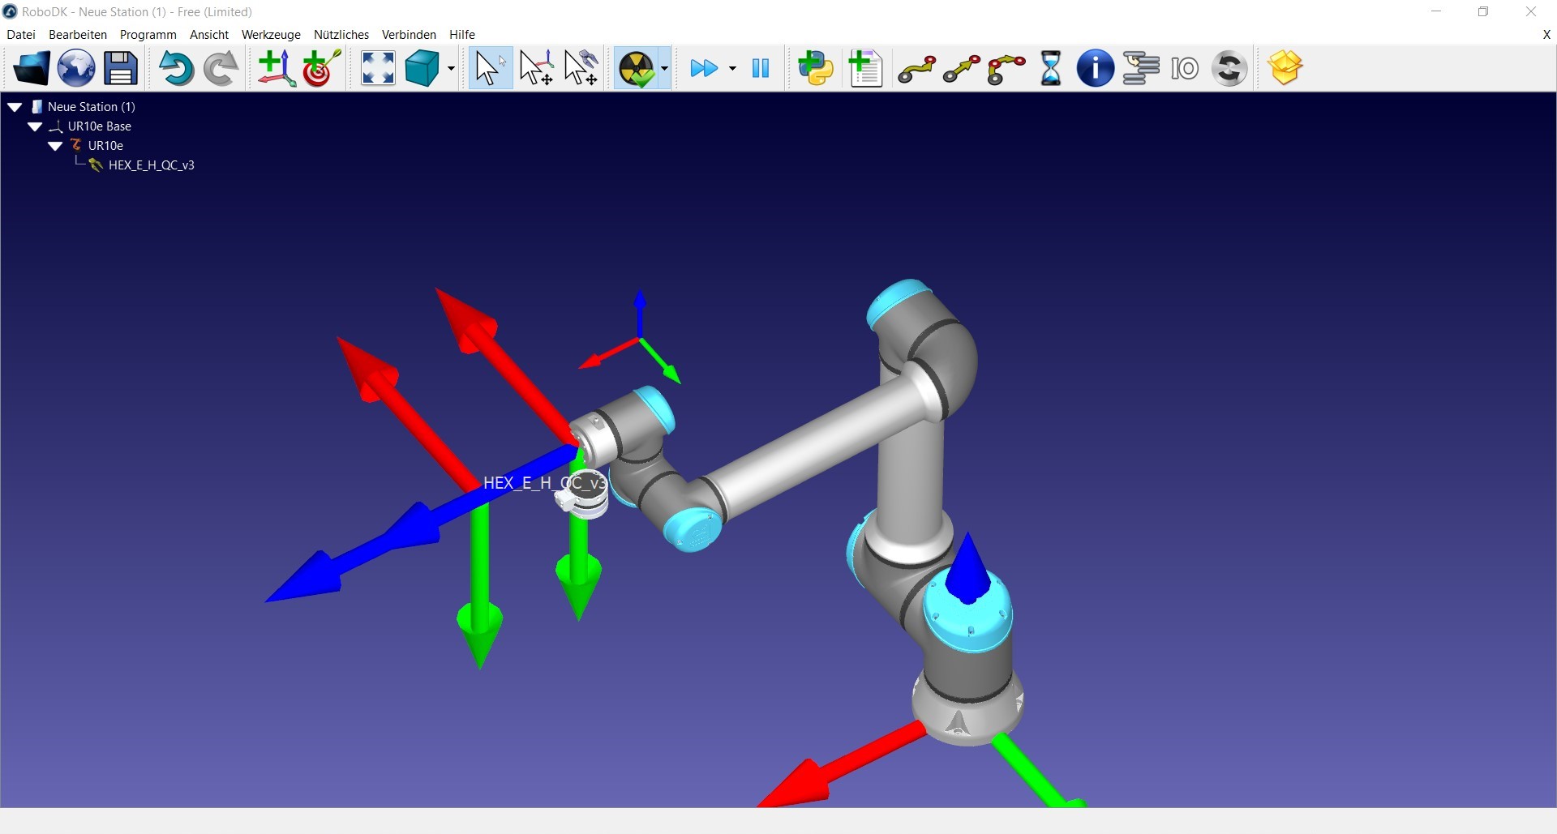
Task: Open the Werkzeuge menu
Action: tap(271, 35)
